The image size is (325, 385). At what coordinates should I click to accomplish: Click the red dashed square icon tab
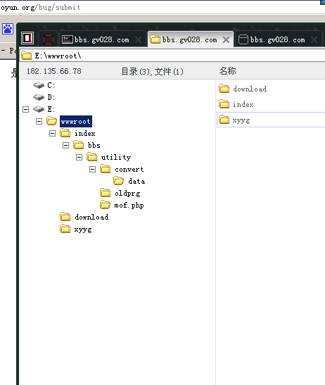[49, 39]
